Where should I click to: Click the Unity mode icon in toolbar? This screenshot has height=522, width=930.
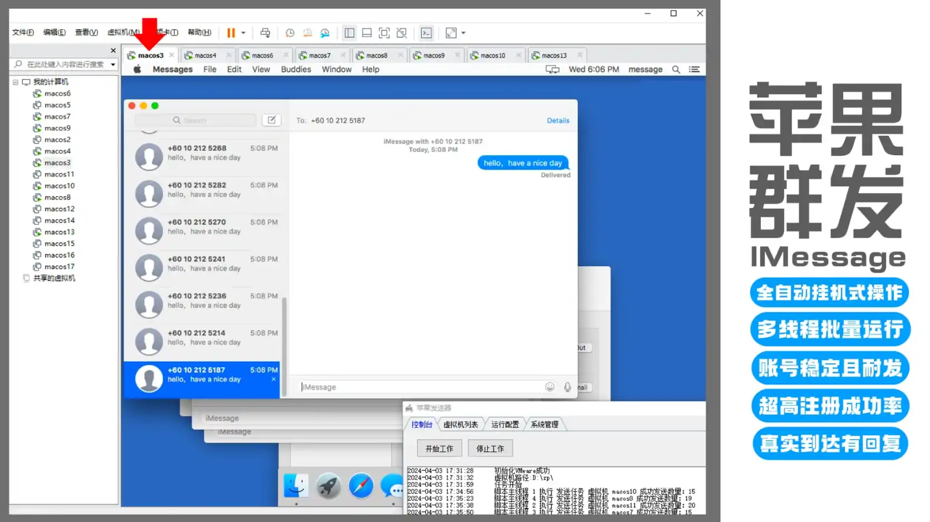point(402,33)
